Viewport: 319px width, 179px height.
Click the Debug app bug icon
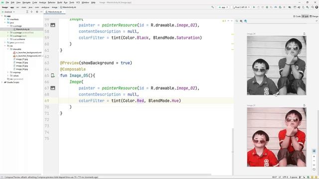(x=267, y=7)
